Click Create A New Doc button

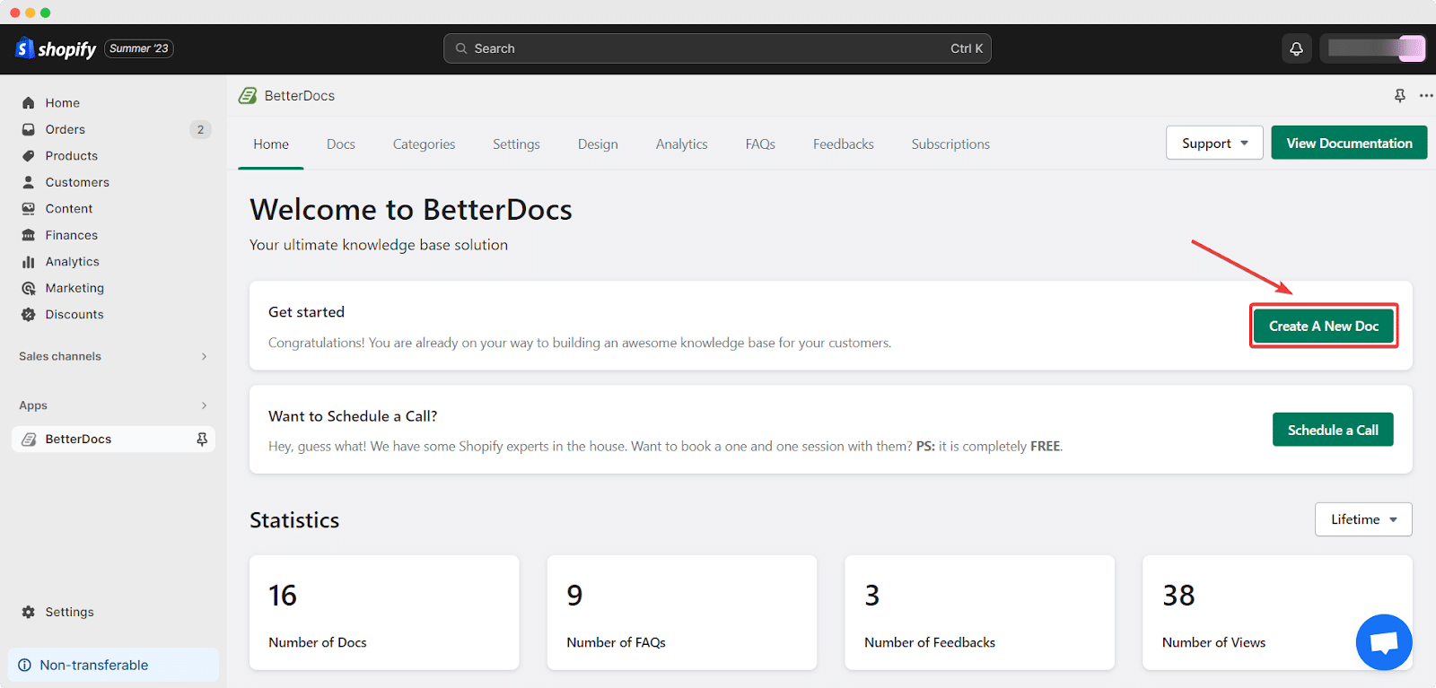click(x=1324, y=327)
